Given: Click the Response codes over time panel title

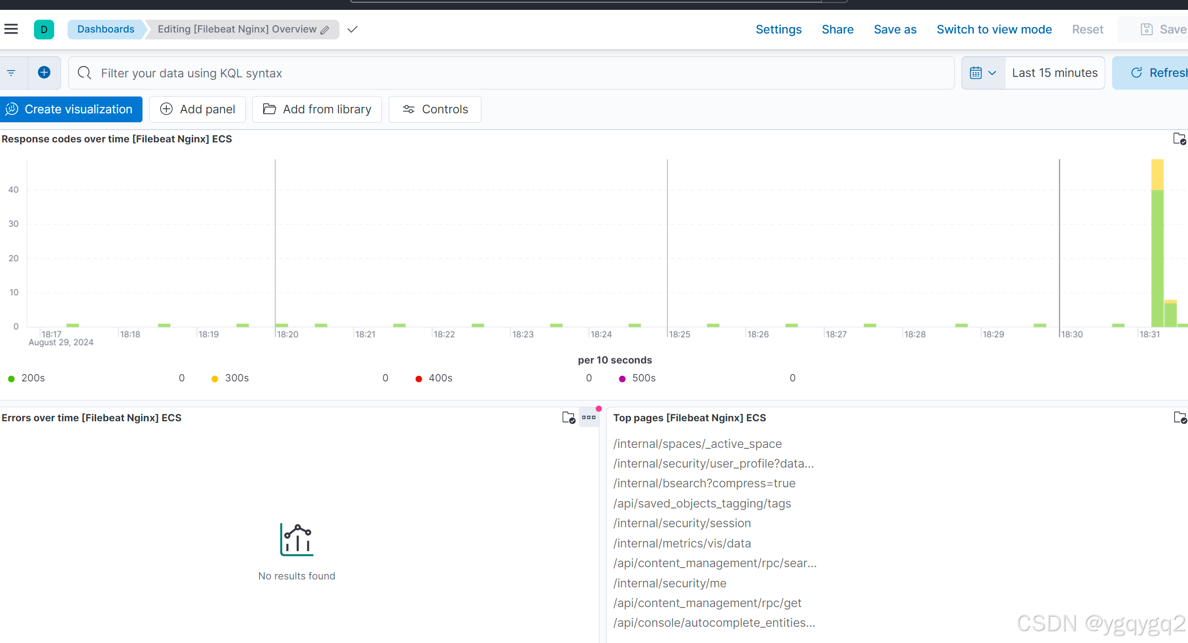Looking at the screenshot, I should tap(117, 139).
